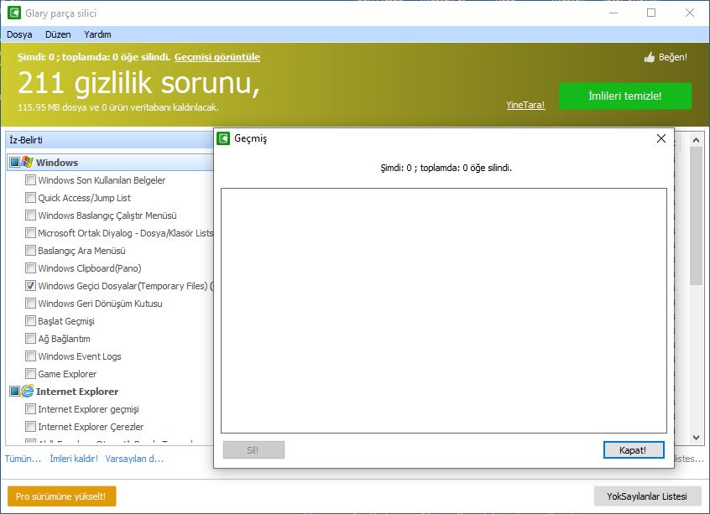The height and width of the screenshot is (514, 710).
Task: Maximize the Glary parça silici window
Action: [651, 13]
